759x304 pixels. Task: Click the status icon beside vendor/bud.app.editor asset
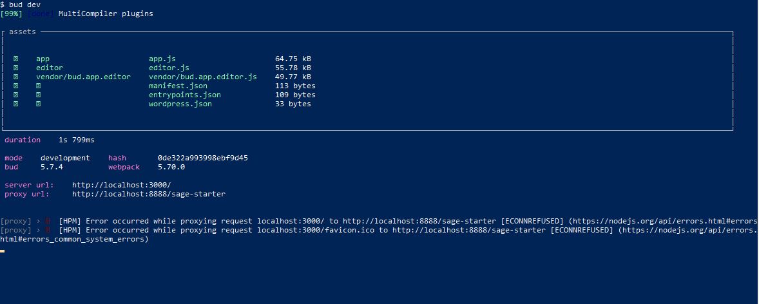click(16, 77)
